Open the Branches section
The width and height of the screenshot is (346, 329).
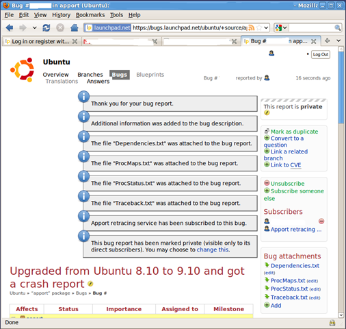coord(90,75)
